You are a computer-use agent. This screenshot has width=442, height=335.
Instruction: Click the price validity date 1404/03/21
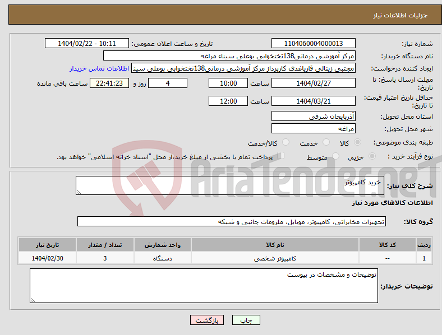[313, 101]
